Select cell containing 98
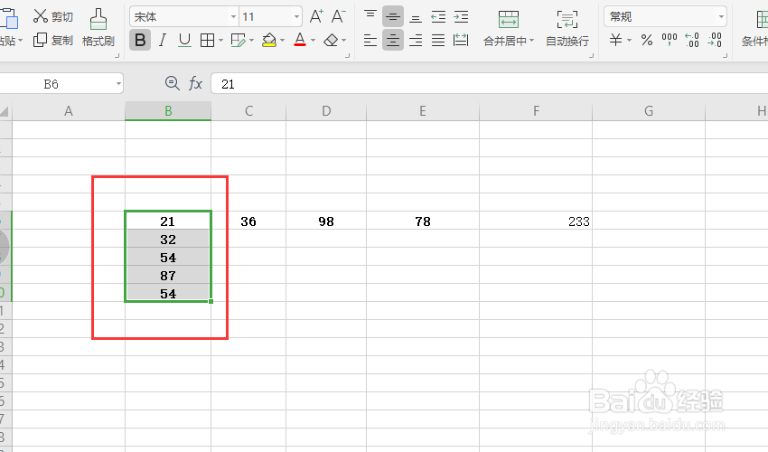Viewport: 768px width, 452px height. (x=326, y=221)
